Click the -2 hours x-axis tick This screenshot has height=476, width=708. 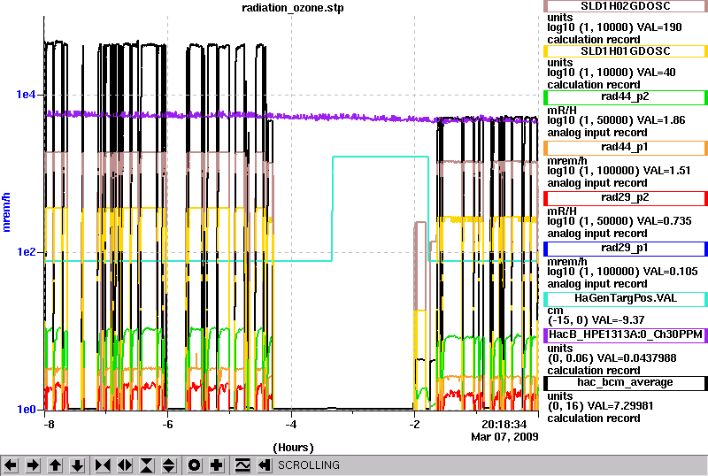(x=414, y=425)
